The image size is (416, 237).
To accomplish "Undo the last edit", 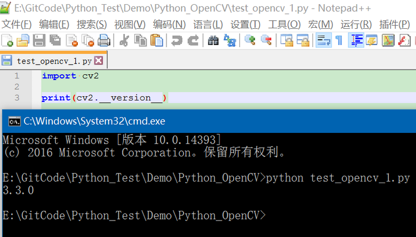I will coord(177,41).
